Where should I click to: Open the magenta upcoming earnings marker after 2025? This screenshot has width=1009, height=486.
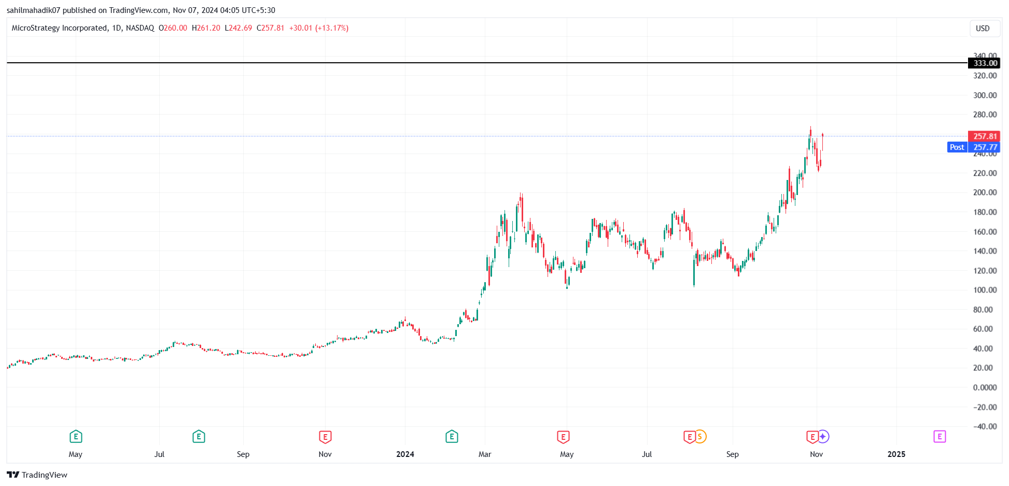(x=940, y=437)
